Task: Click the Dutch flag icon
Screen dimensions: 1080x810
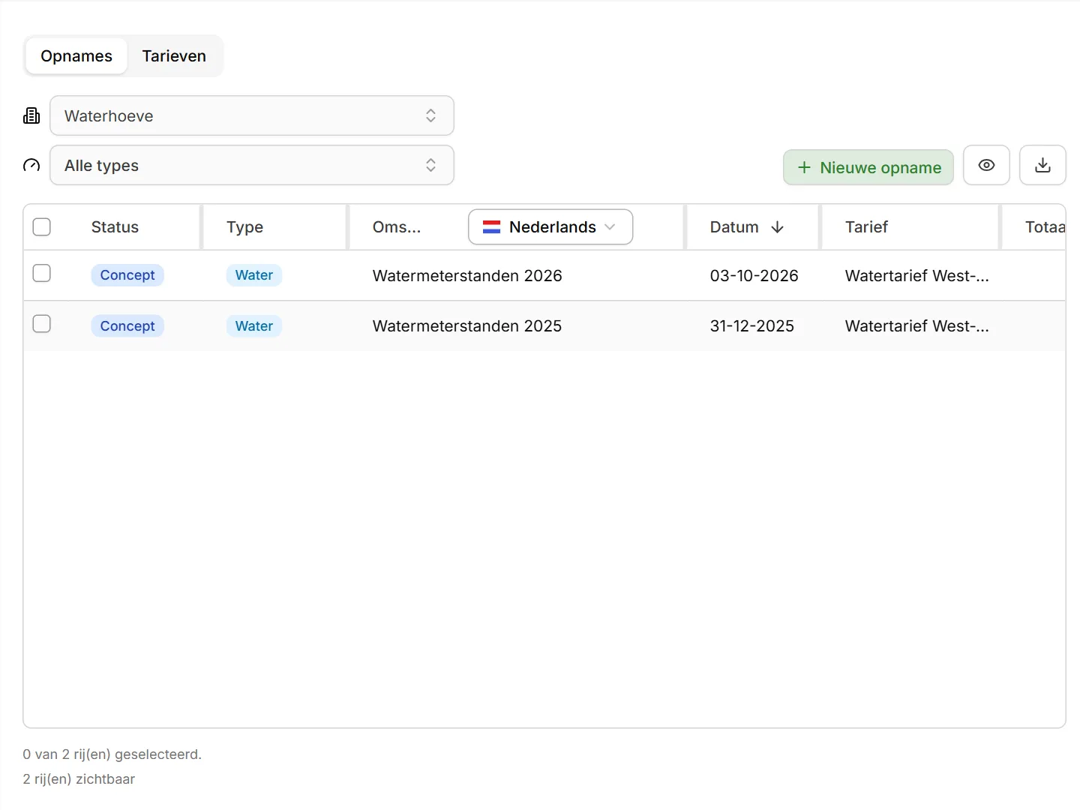Action: [x=491, y=227]
